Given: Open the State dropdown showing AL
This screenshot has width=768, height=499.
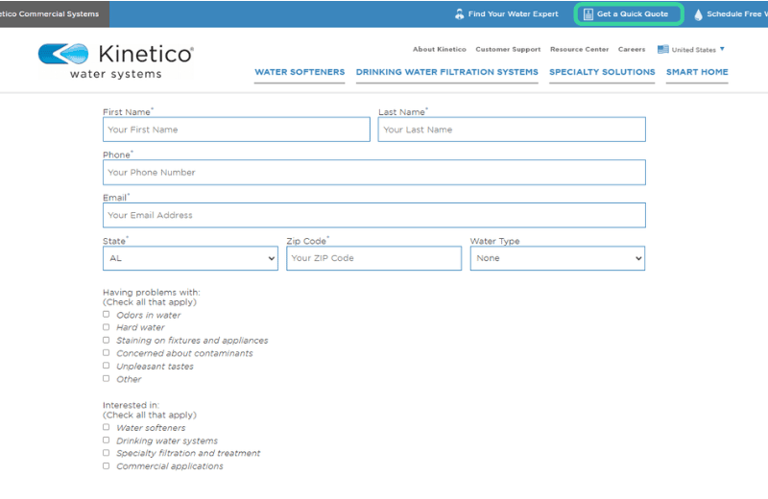Looking at the screenshot, I should tap(190, 258).
